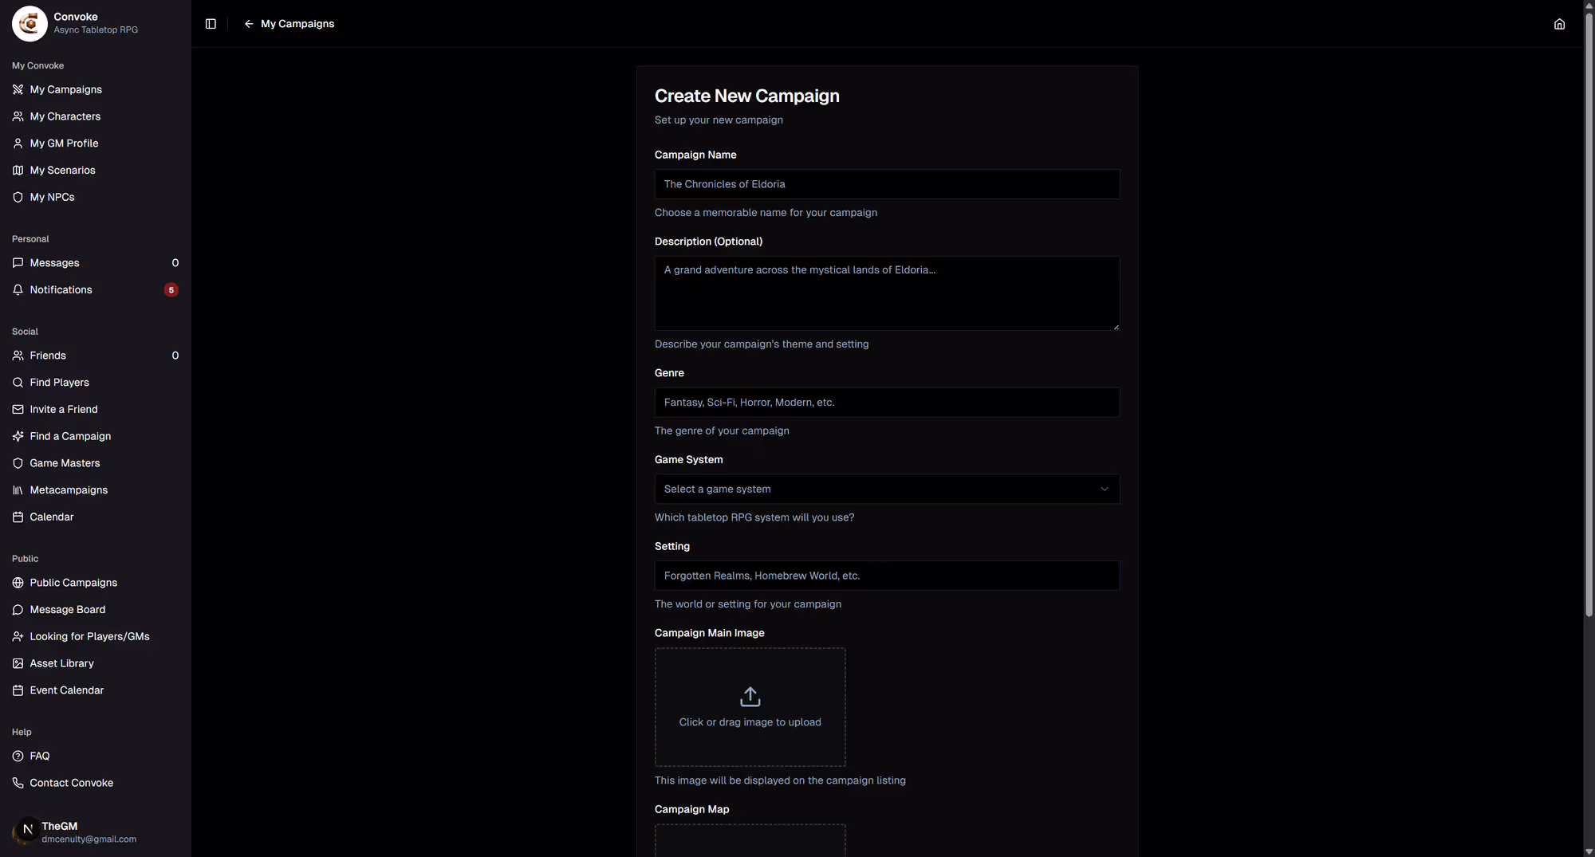
Task: Click the Game Masters shield icon
Action: pos(18,463)
